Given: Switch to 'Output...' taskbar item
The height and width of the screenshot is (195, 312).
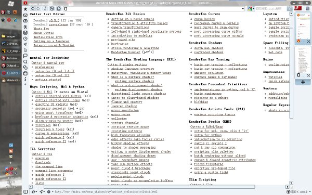Looking at the screenshot, I should (11, 66).
